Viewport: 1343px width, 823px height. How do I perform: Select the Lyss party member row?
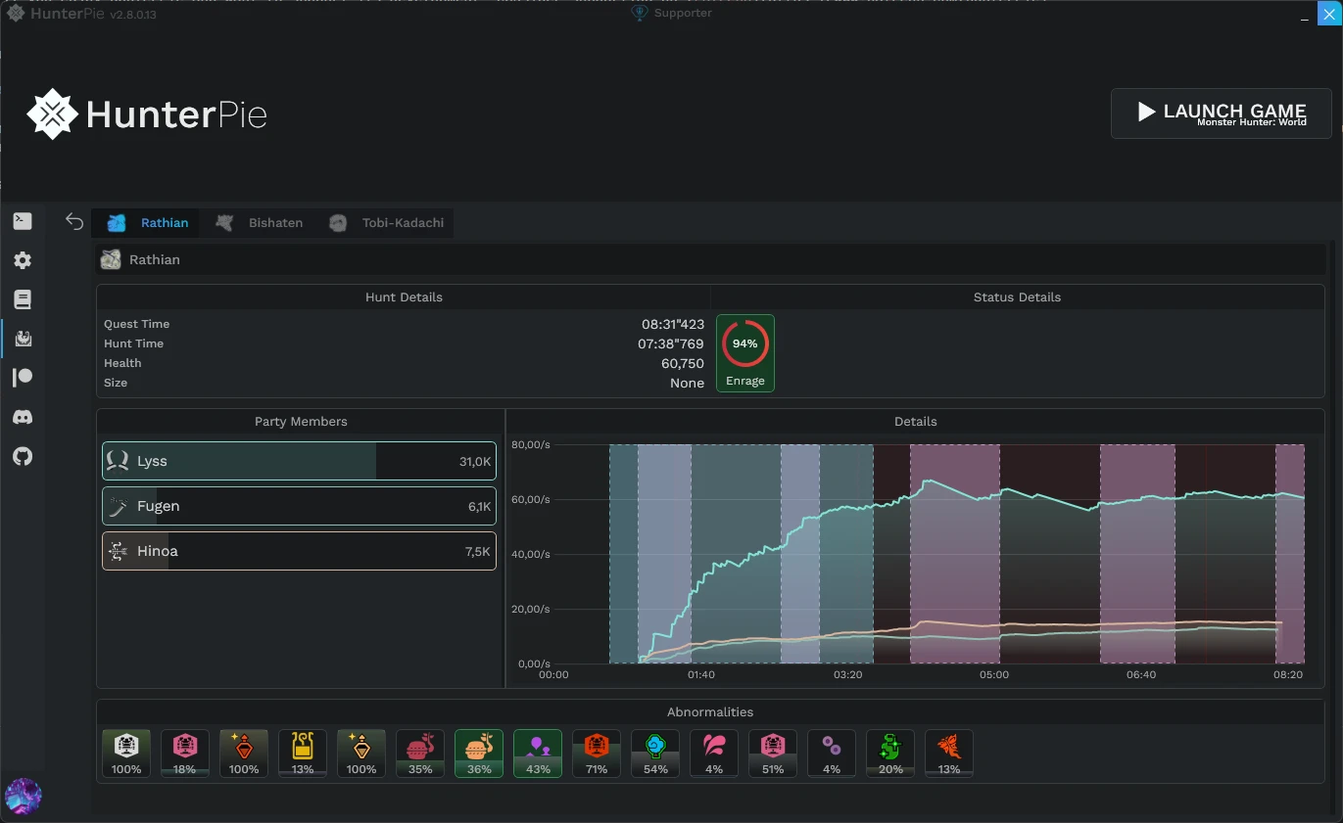(x=299, y=461)
